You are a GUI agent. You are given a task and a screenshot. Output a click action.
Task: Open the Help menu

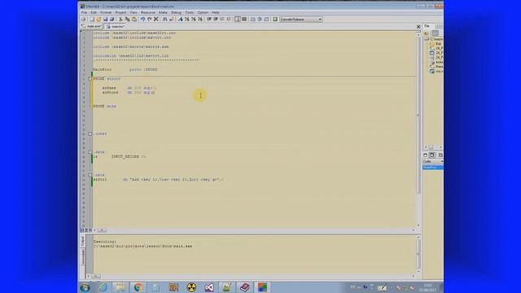tap(215, 13)
